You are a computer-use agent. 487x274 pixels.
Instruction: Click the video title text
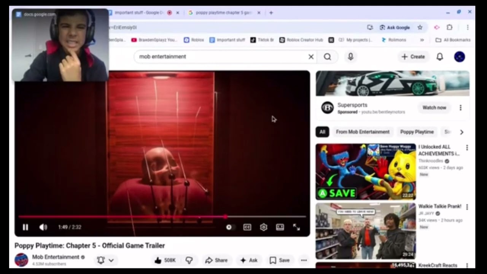coord(90,246)
